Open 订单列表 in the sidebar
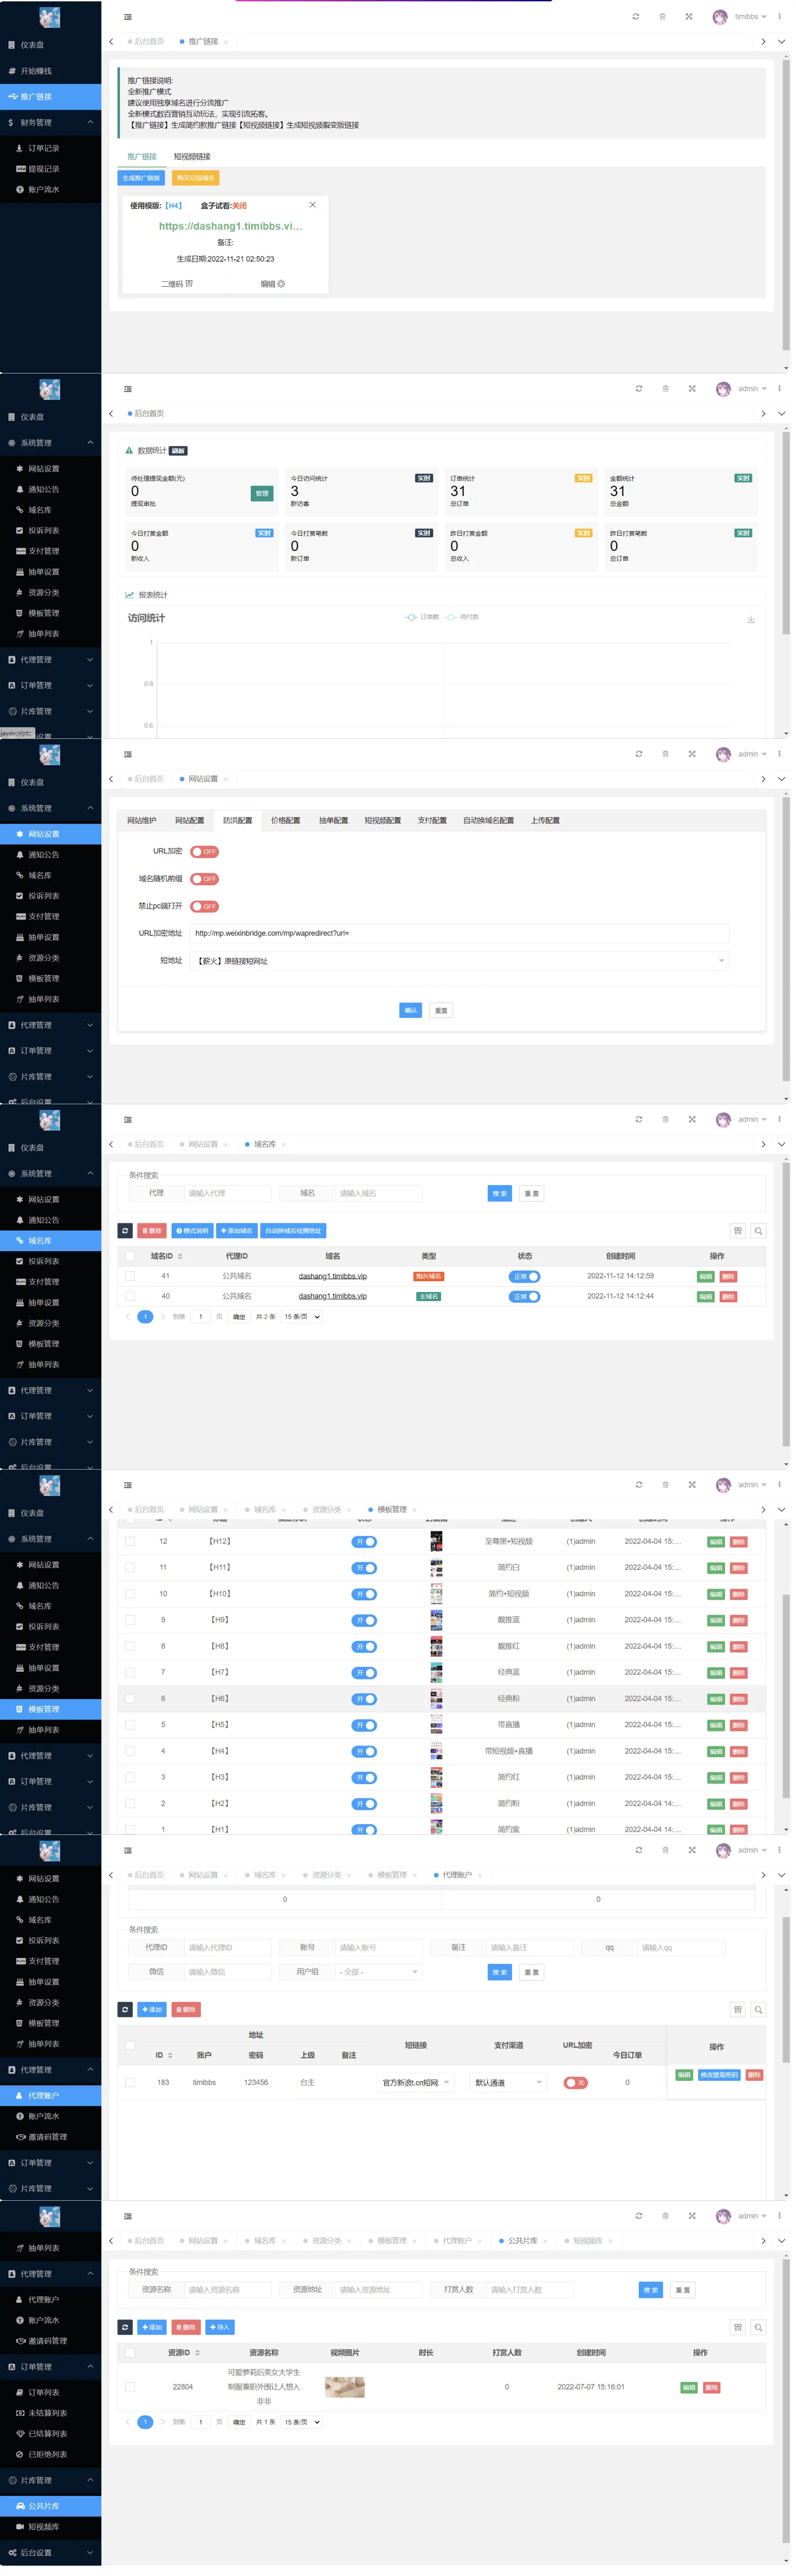This screenshot has height=2576, width=796. point(50,2393)
